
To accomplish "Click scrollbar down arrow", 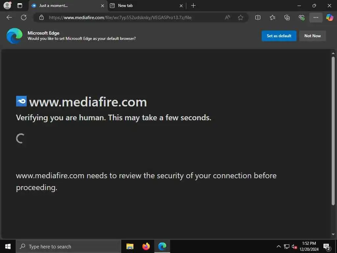I will coord(333,234).
